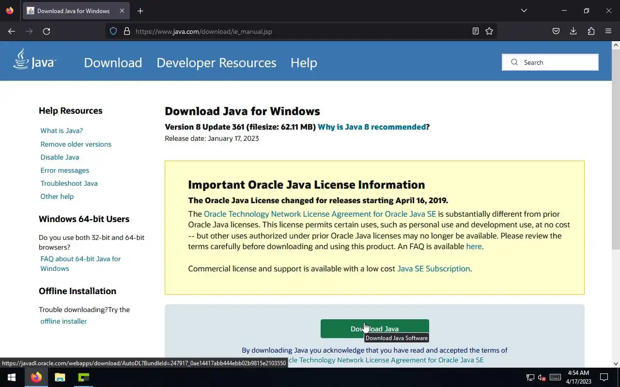Screen dimensions: 620x387
Task: Go back to the previous page
Action: click(x=12, y=31)
